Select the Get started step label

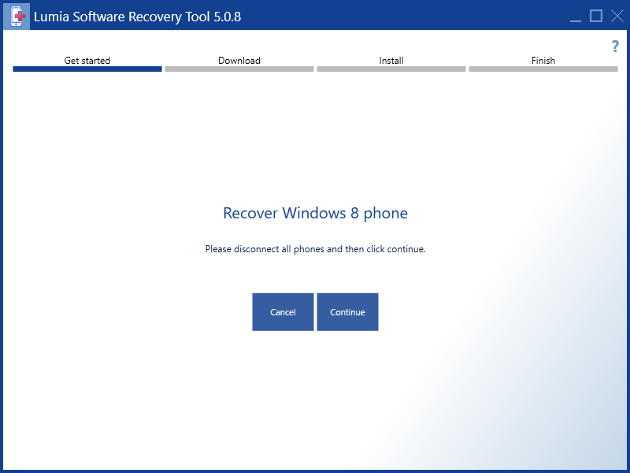(x=87, y=61)
